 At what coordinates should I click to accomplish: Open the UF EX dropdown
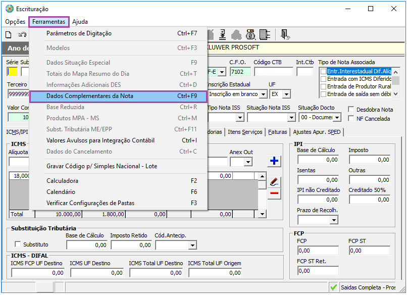point(286,94)
